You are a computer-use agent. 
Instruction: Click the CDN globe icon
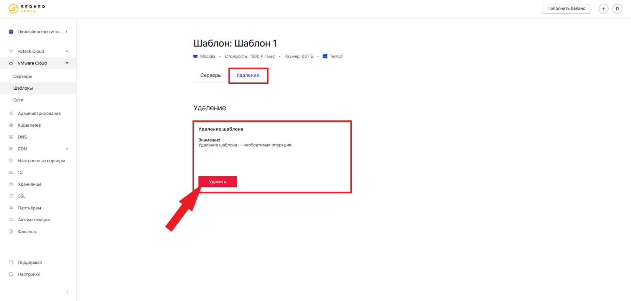(11, 149)
